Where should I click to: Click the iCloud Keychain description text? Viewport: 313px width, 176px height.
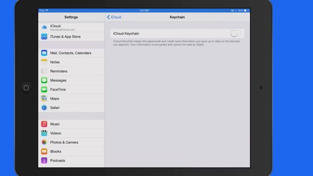pyautogui.click(x=177, y=43)
